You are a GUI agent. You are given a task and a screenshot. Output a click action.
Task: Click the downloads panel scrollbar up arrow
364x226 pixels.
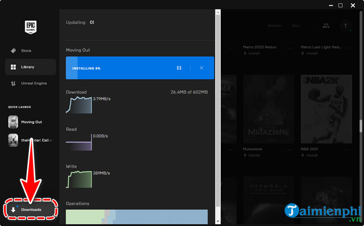click(218, 12)
